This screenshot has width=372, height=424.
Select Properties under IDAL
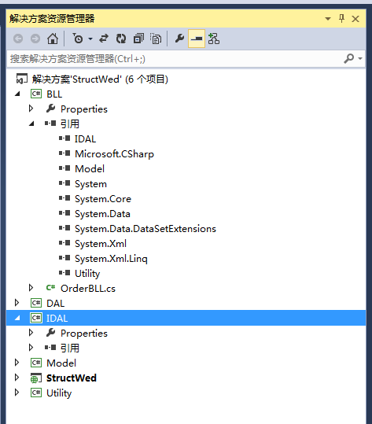coord(84,334)
